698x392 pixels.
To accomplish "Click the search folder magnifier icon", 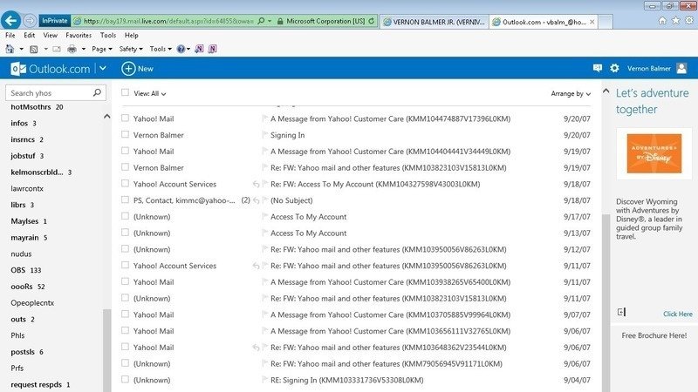I will point(97,92).
